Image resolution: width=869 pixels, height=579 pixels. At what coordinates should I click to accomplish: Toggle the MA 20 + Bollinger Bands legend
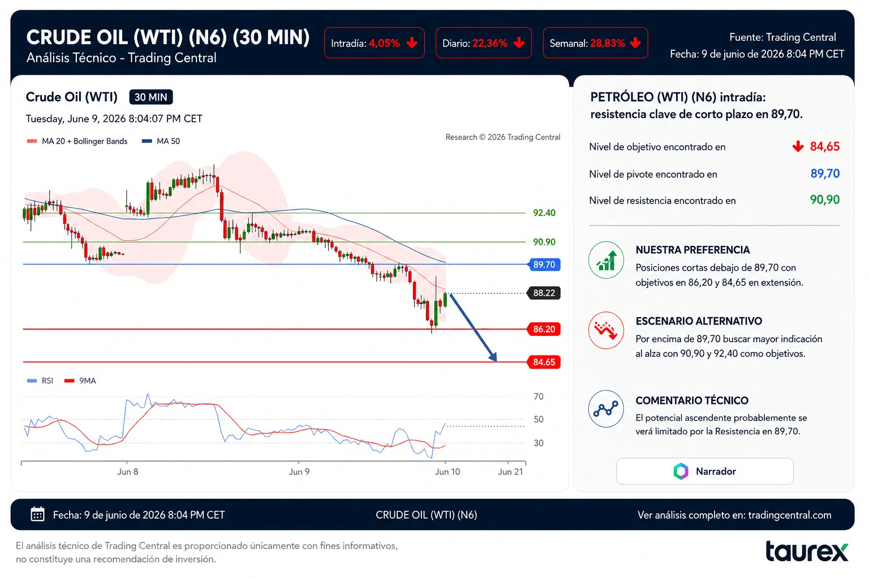click(77, 141)
